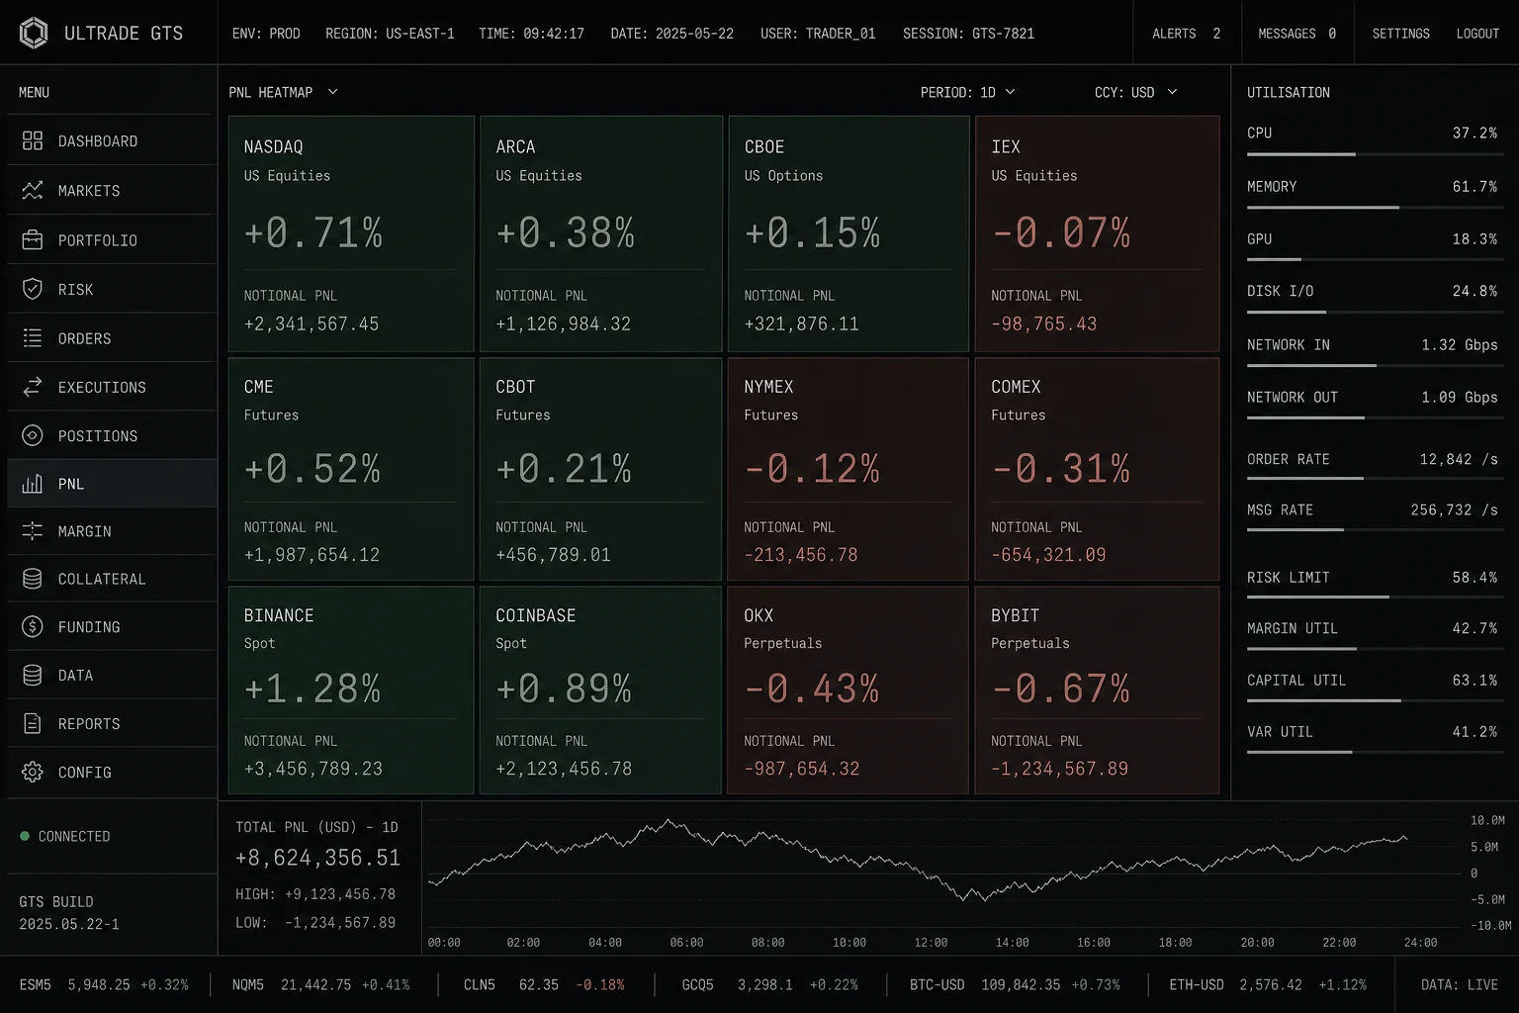Click the green Connected status dot
Viewport: 1519px width, 1013px height.
25,836
